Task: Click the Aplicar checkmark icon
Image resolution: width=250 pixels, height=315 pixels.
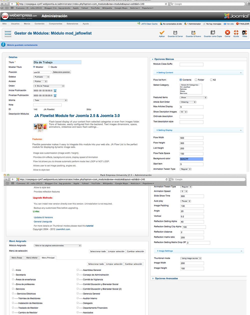Action: pyautogui.click(x=162, y=32)
